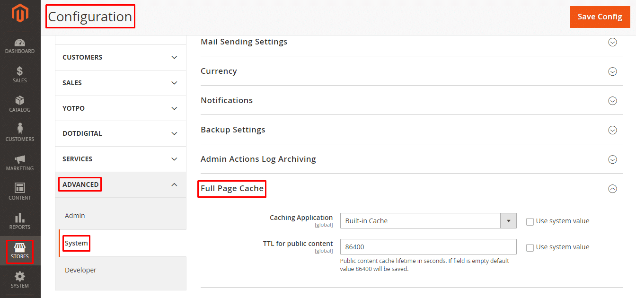Open the Sales section from sidebar
The width and height of the screenshot is (636, 298).
(20, 74)
